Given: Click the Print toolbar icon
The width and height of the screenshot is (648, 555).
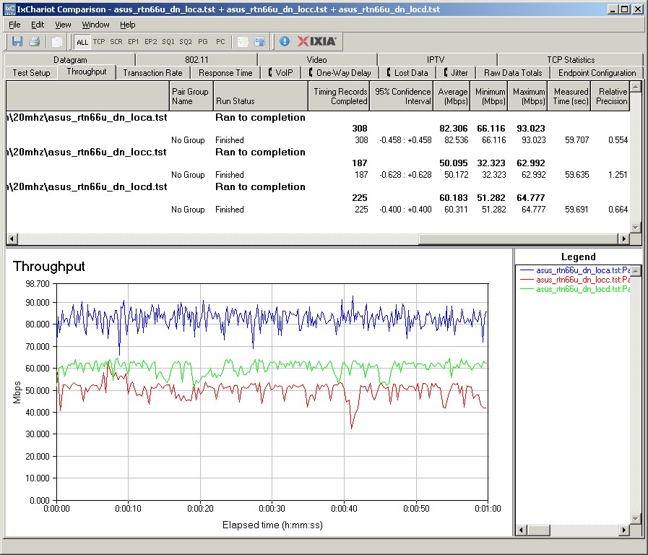Looking at the screenshot, I should pyautogui.click(x=34, y=41).
